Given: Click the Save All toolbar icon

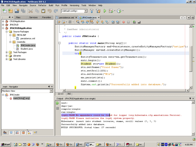Looking at the screenshot, I should pyautogui.click(x=23, y=11).
